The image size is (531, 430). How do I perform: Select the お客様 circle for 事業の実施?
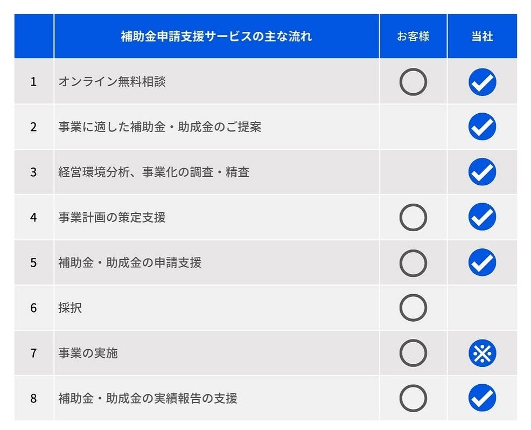pyautogui.click(x=413, y=353)
